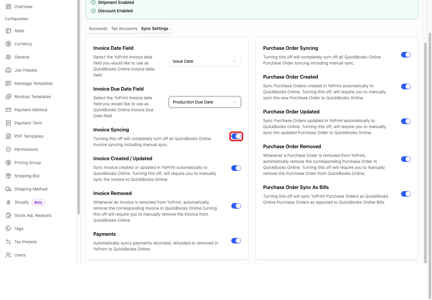Disable Purchase Order Syncing toggle

coord(406,55)
